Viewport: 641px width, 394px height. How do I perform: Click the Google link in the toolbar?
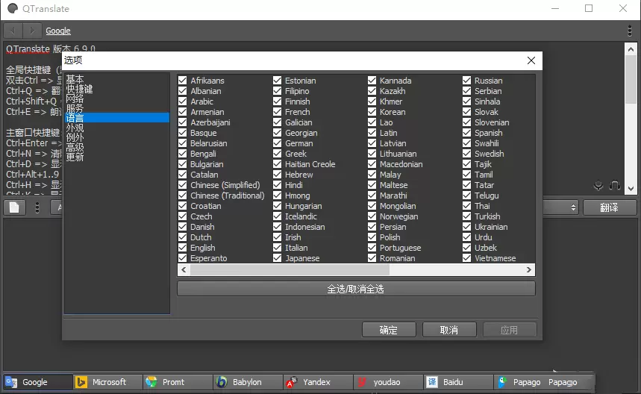click(x=58, y=31)
